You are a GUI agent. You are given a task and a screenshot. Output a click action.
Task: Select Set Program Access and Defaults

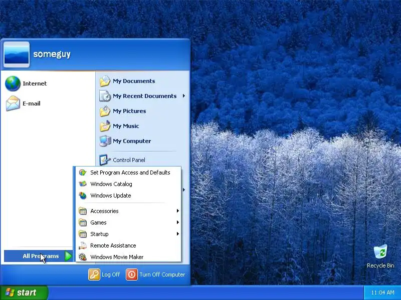(128, 172)
